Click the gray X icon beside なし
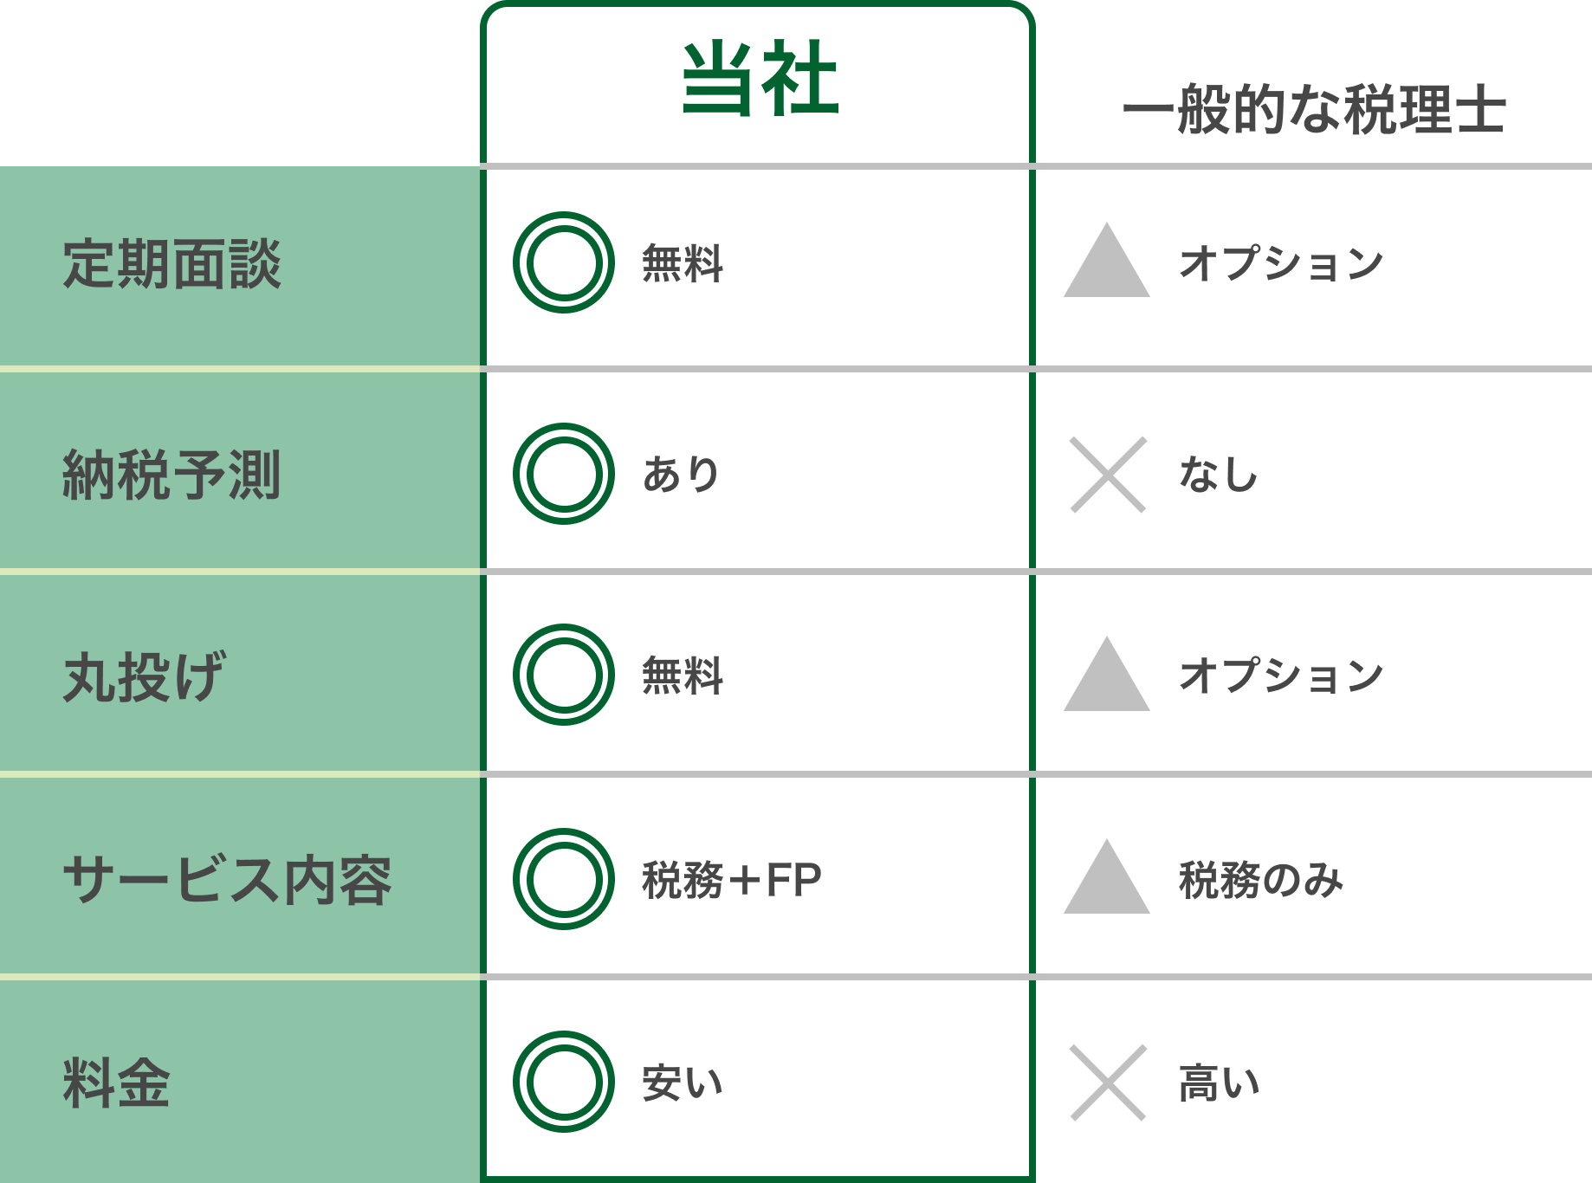The image size is (1592, 1183). tap(1108, 475)
